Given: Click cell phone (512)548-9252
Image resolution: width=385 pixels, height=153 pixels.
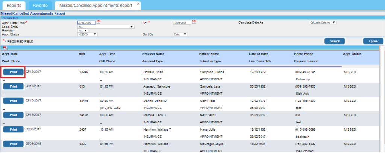Looking at the screenshot, I should [110, 108].
